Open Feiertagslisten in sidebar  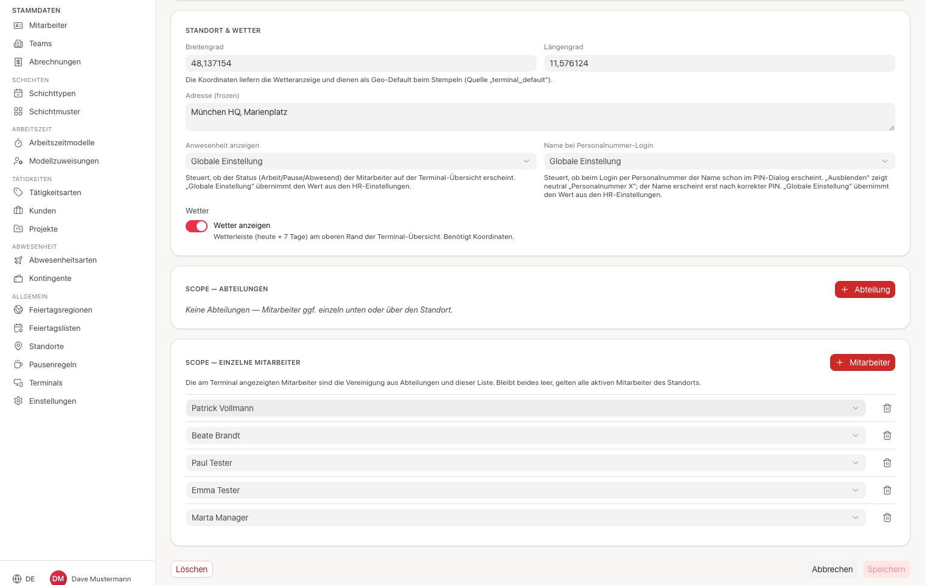[55, 328]
